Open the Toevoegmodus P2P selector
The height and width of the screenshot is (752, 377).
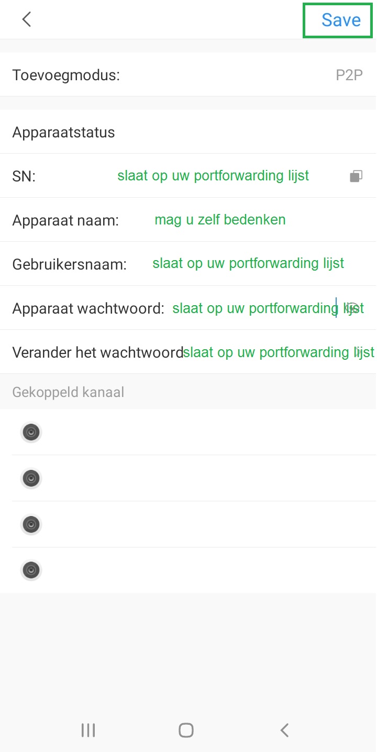[x=349, y=75]
